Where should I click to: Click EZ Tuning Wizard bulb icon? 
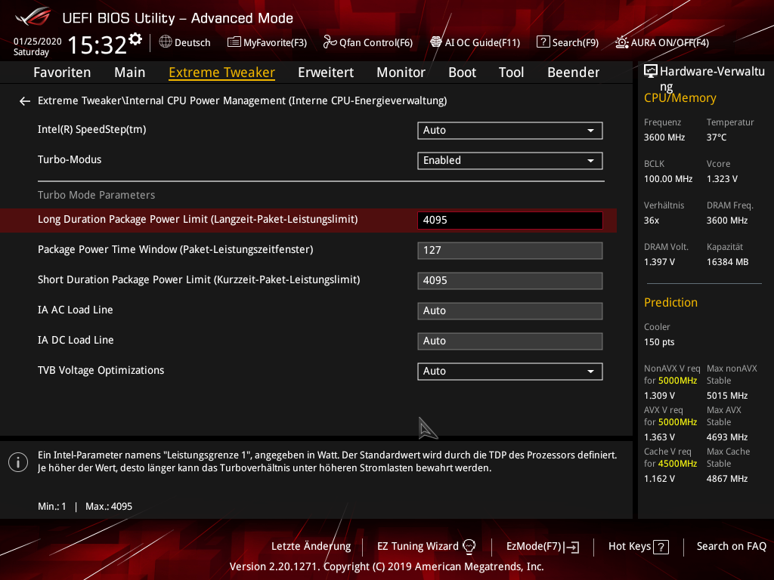[x=469, y=546]
